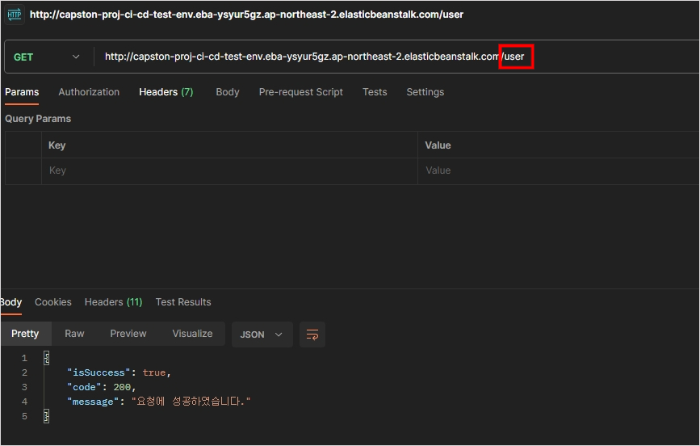Click the request title URL at the top
The image size is (700, 446).
click(x=246, y=15)
